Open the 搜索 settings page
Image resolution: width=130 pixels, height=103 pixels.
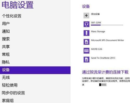[6, 39]
